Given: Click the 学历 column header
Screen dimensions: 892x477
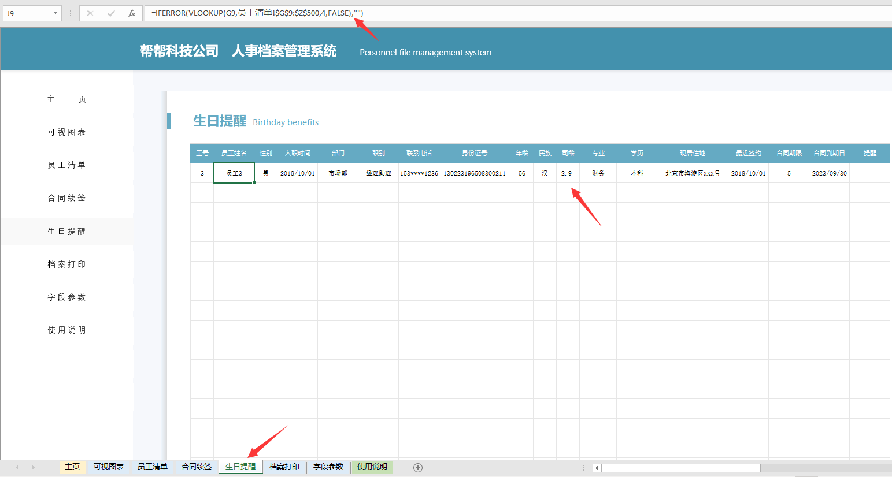Looking at the screenshot, I should point(637,153).
